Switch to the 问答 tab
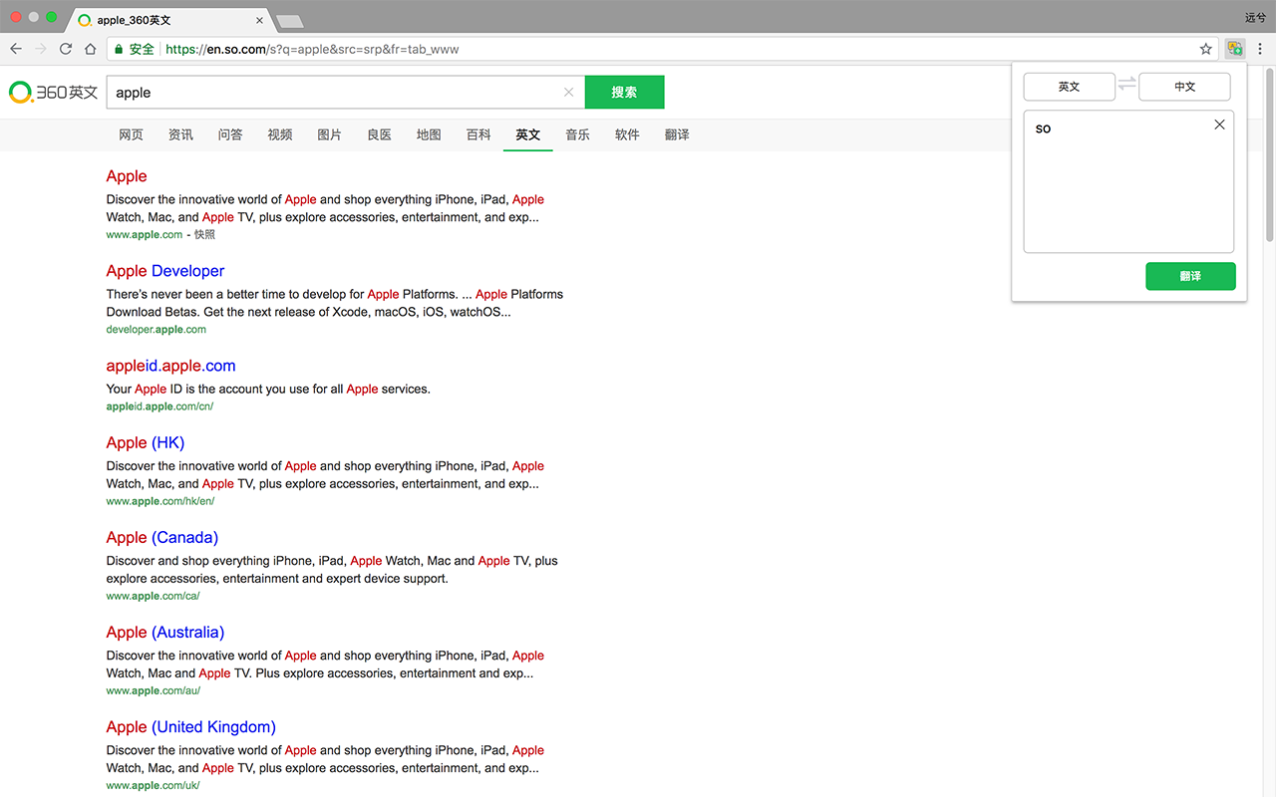The image size is (1276, 797). [230, 134]
